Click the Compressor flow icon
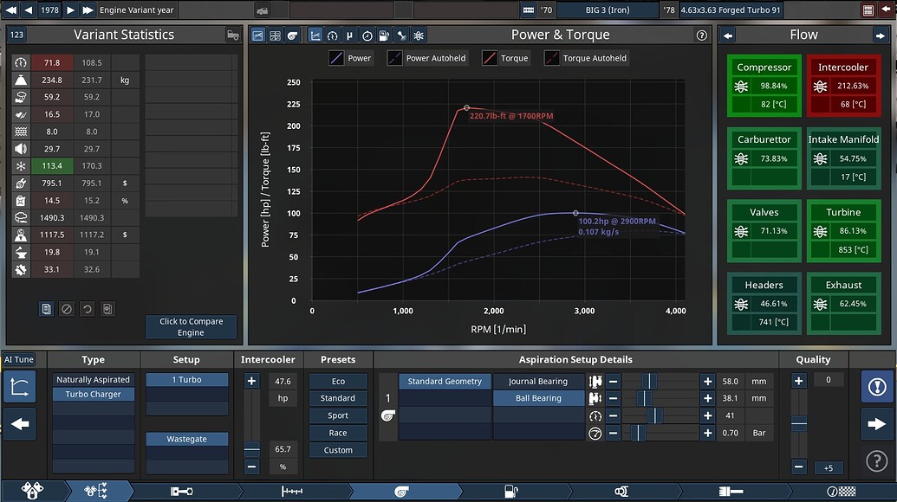Image resolution: width=897 pixels, height=502 pixels. tap(741, 87)
